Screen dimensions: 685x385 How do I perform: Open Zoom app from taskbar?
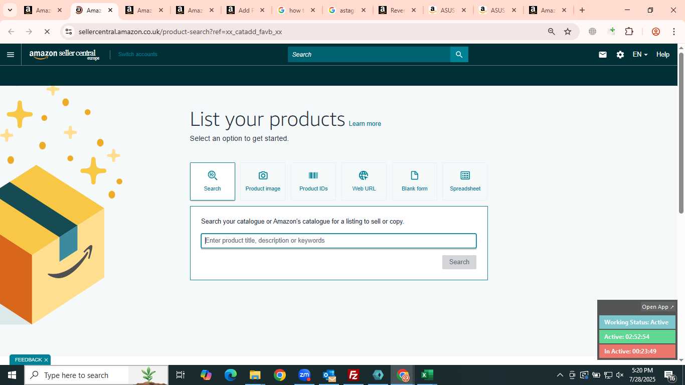[x=304, y=375]
